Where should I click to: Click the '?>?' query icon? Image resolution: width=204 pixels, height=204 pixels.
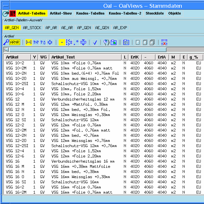coord(36,42)
